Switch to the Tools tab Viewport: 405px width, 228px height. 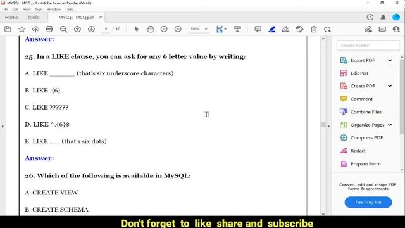34,17
